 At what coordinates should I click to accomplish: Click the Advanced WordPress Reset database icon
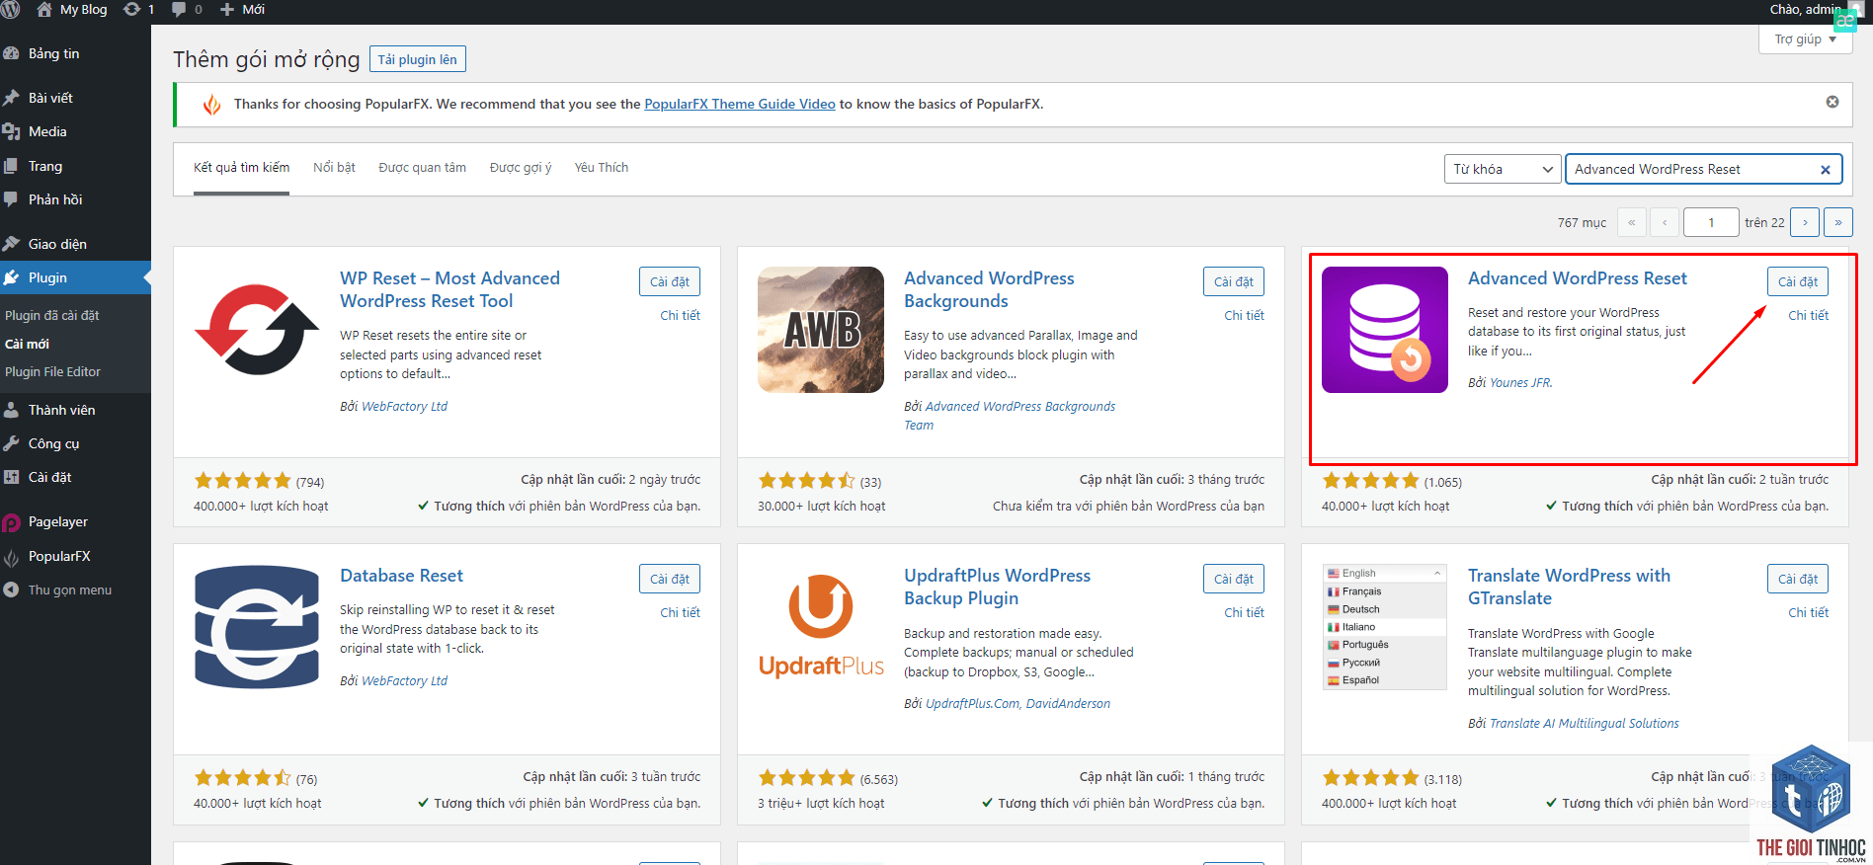pyautogui.click(x=1385, y=330)
